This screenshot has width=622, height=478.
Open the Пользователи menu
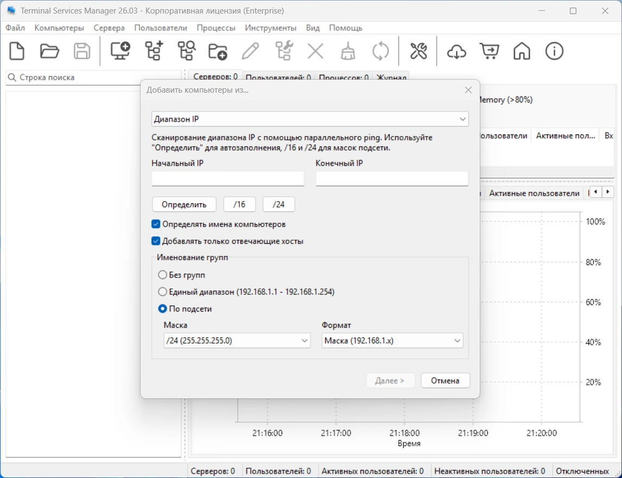pyautogui.click(x=161, y=28)
